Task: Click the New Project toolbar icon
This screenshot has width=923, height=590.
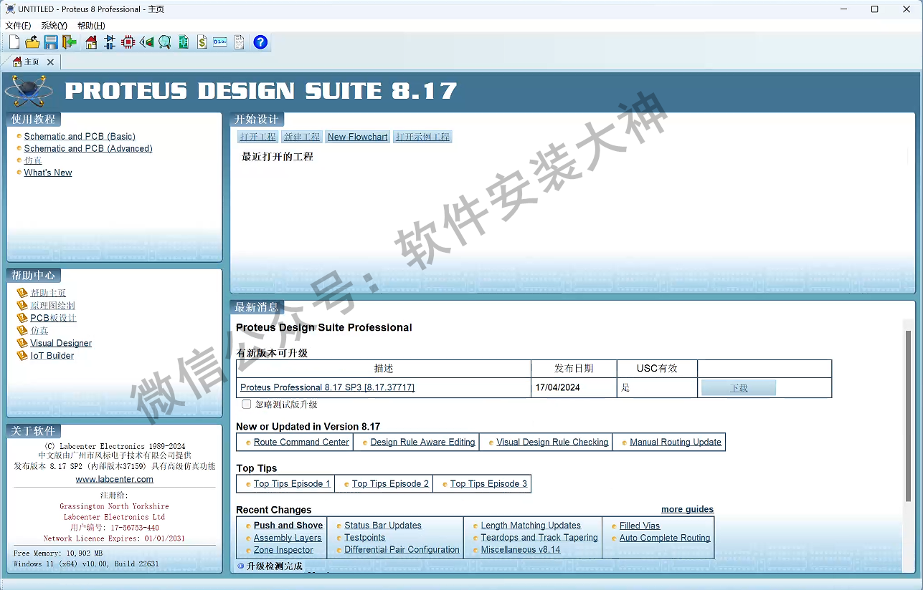Action: tap(14, 42)
